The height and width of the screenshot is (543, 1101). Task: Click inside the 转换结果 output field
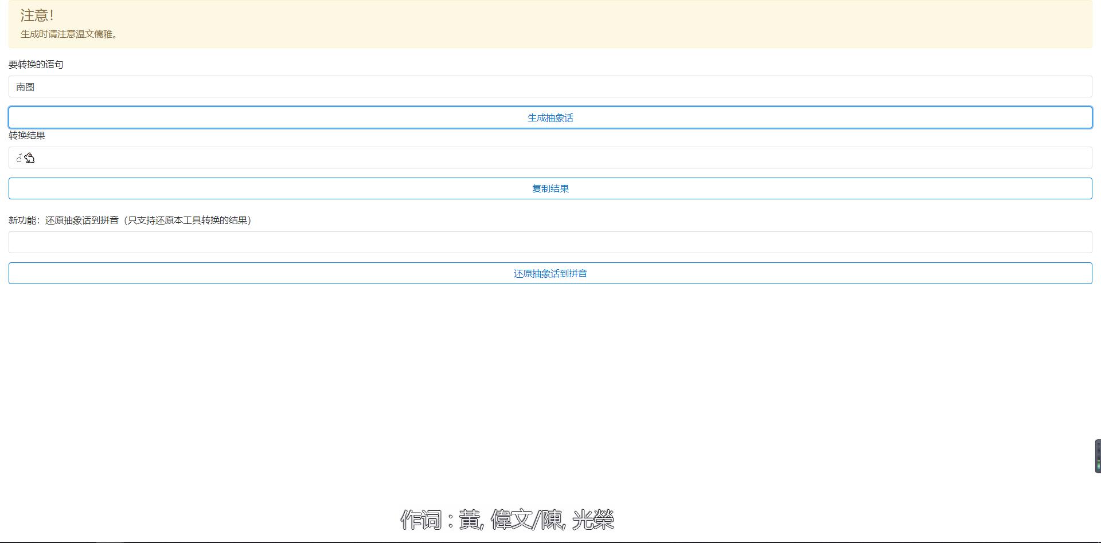coord(550,158)
